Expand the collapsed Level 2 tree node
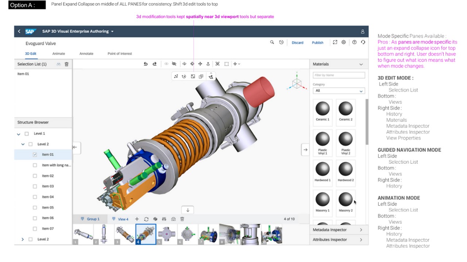The image size is (467, 262). [x=23, y=239]
